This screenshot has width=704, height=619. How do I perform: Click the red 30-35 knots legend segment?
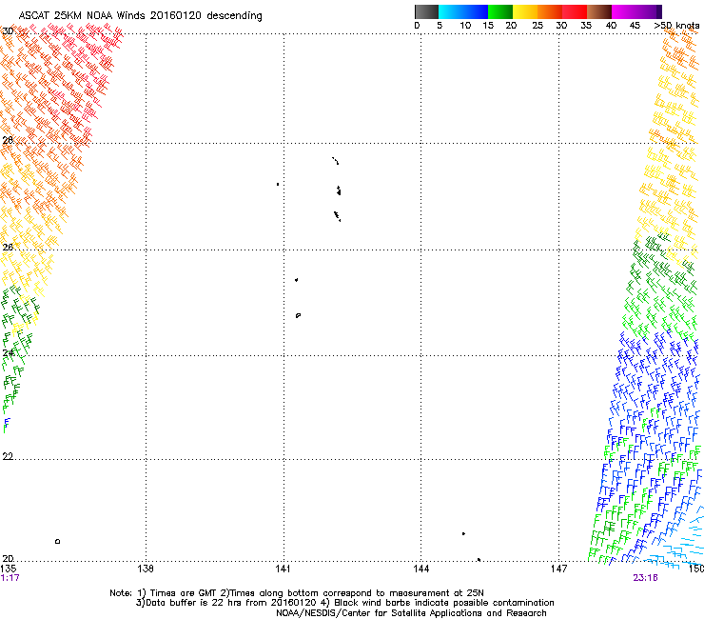(x=575, y=11)
